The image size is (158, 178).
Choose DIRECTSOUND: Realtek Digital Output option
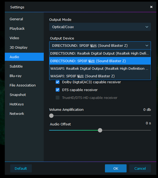[x=100, y=53]
